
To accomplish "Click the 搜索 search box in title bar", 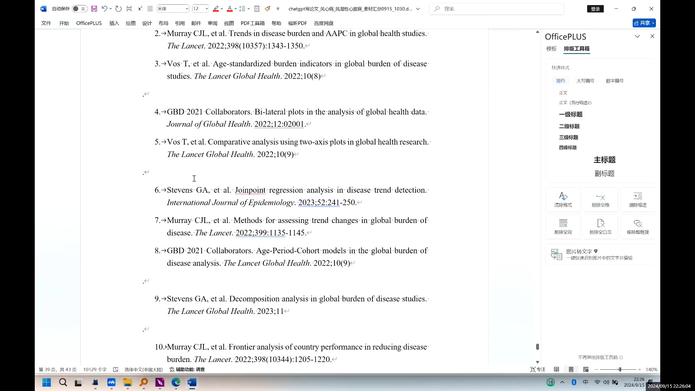I will point(497,9).
